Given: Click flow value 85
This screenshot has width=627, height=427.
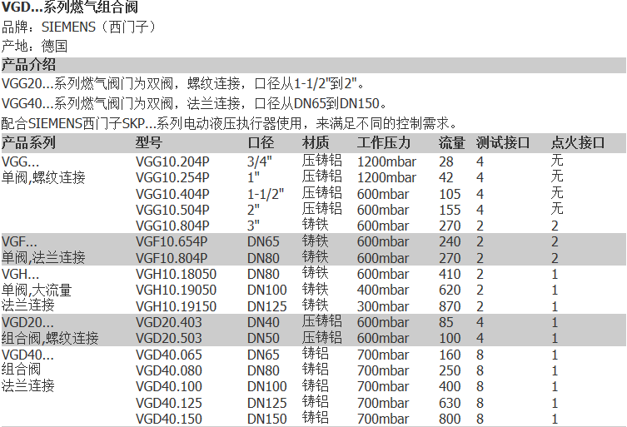Looking at the screenshot, I should (446, 323).
